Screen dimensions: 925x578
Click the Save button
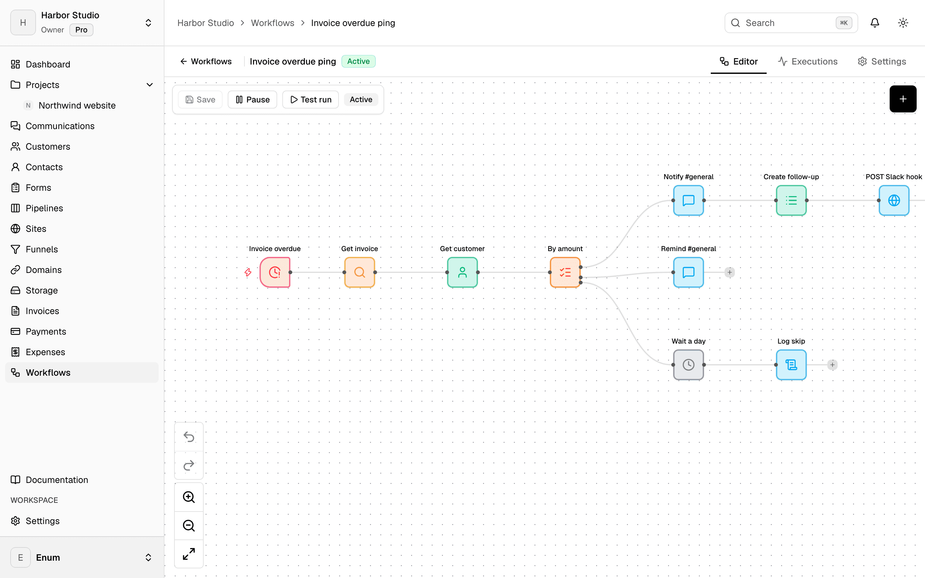tap(200, 100)
